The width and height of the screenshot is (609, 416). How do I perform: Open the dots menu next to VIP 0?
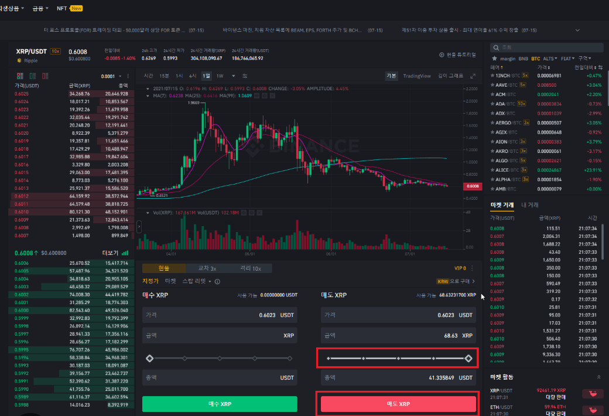point(473,268)
